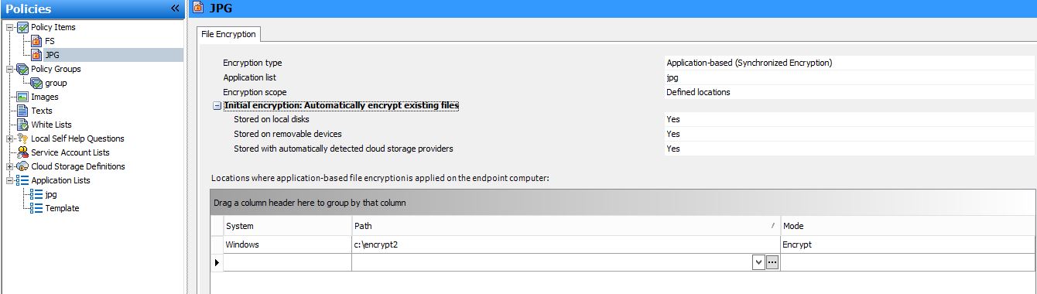Expand the Local Self Help Questions node

(9, 138)
